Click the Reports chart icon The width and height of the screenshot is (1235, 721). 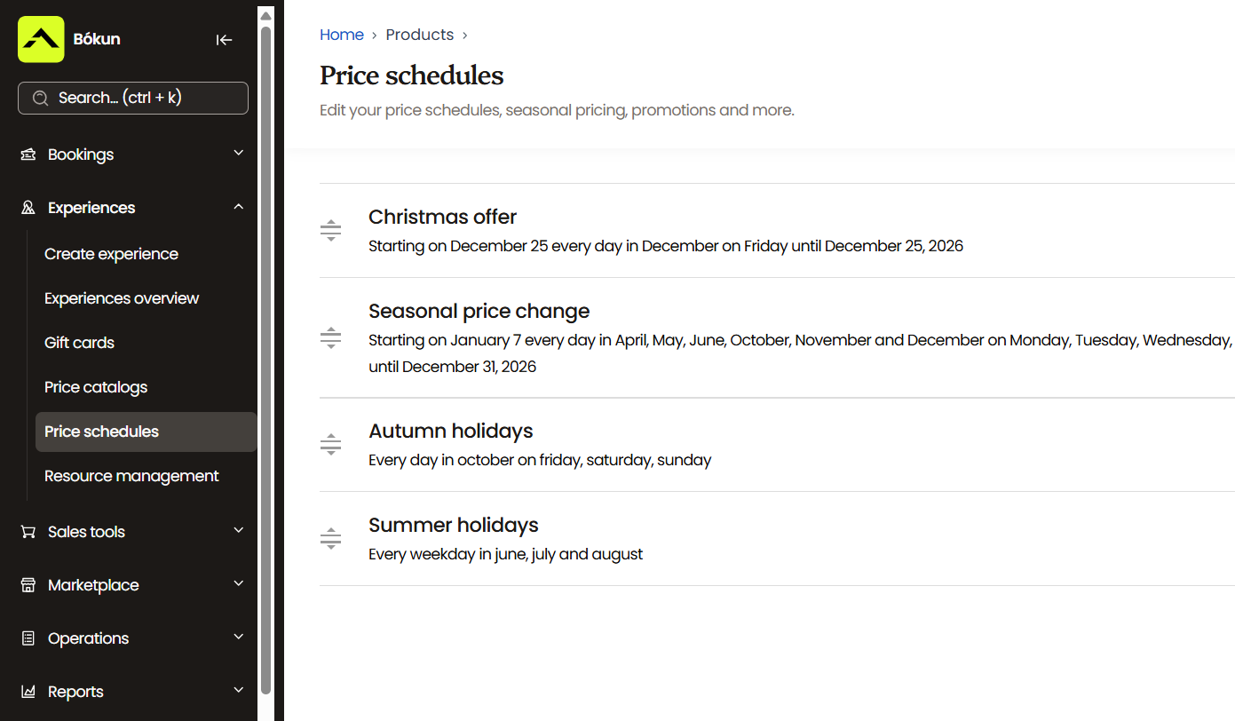click(28, 692)
